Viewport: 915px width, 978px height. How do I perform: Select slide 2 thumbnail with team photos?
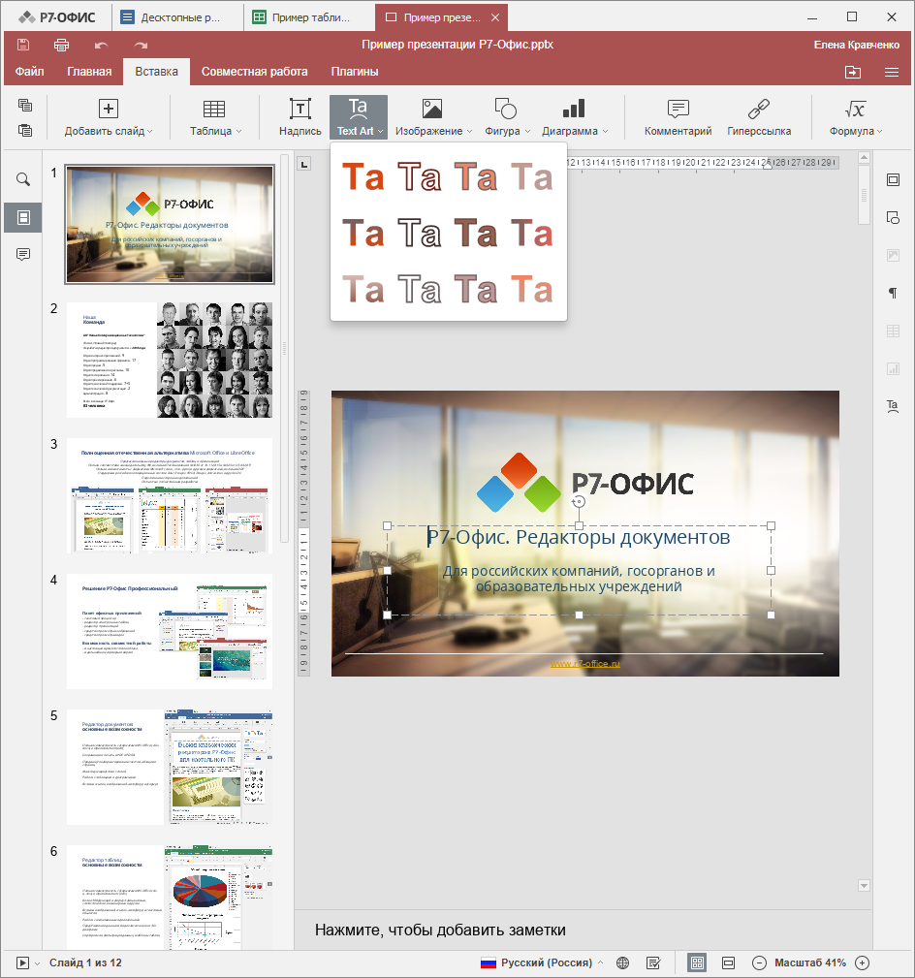click(x=170, y=360)
